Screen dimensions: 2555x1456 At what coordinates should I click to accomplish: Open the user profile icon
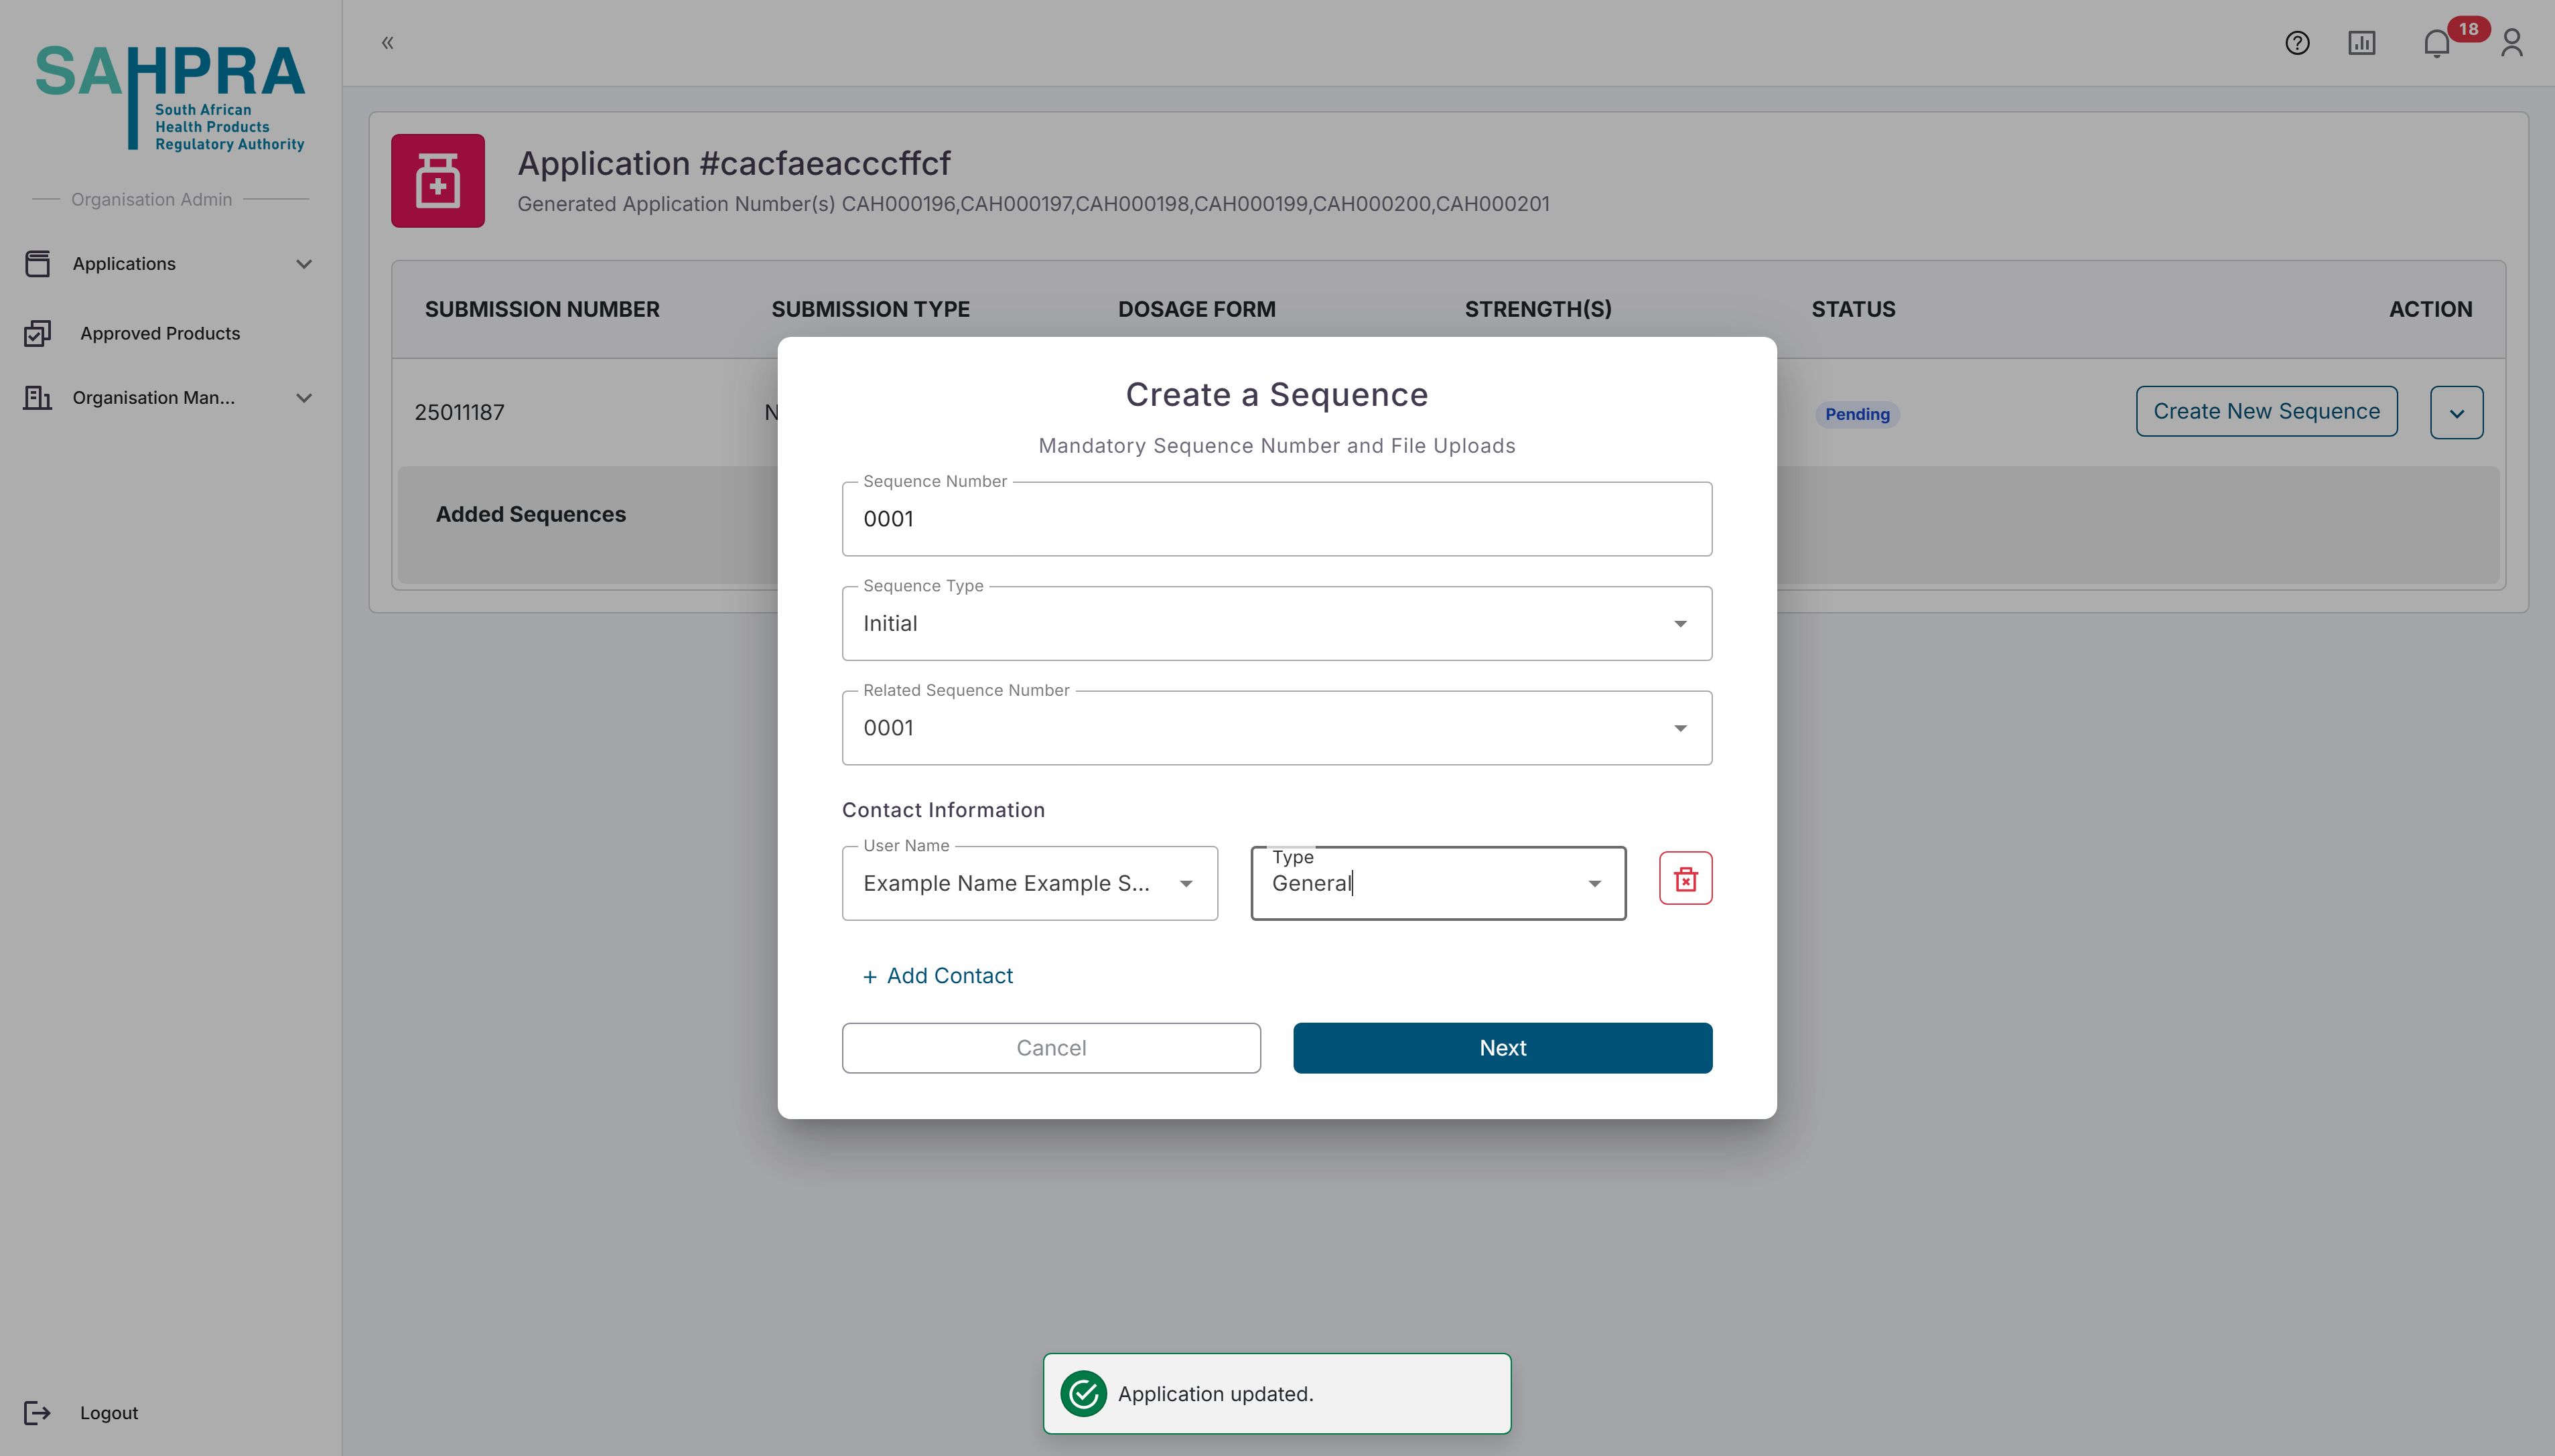click(x=2512, y=43)
